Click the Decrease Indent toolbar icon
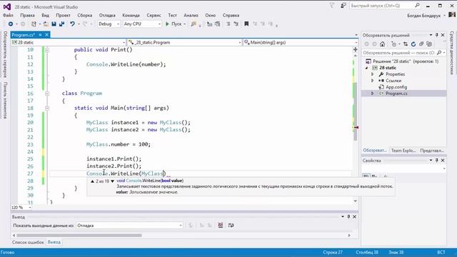 pyautogui.click(x=209, y=24)
